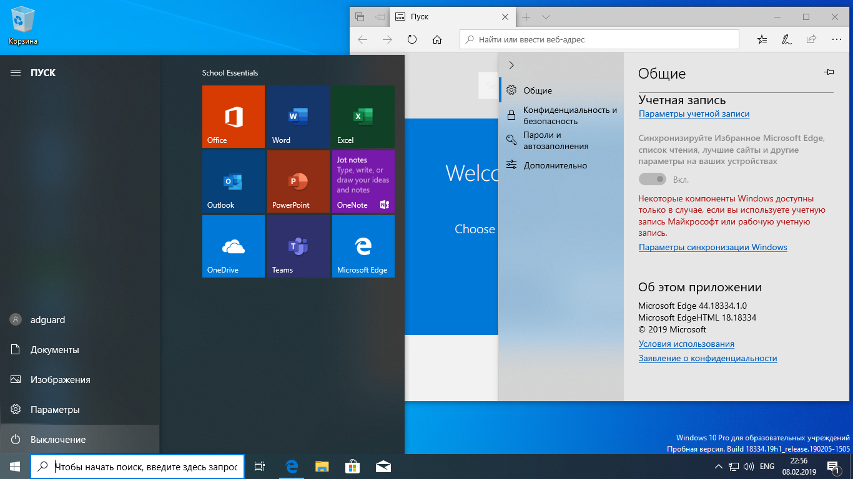Pin the Edge settings pane

point(829,72)
